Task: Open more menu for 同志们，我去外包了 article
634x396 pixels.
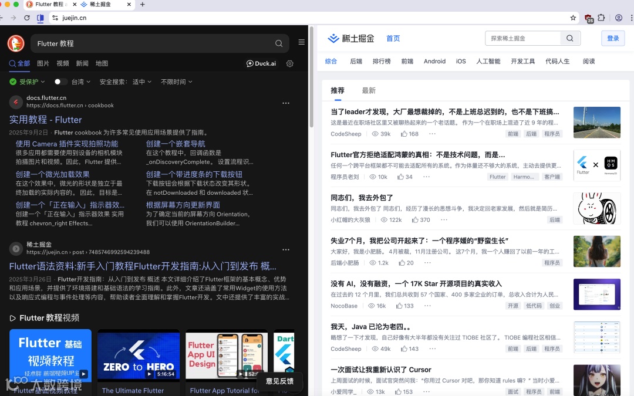Action: [444, 220]
